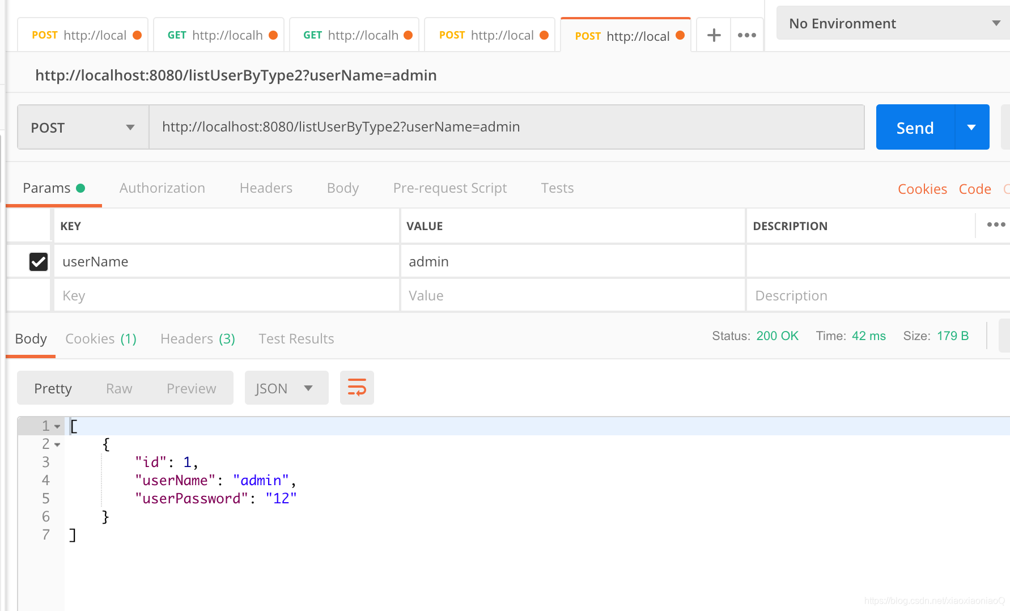Click the request URL input field
Image resolution: width=1010 pixels, height=611 pixels.
coord(507,128)
